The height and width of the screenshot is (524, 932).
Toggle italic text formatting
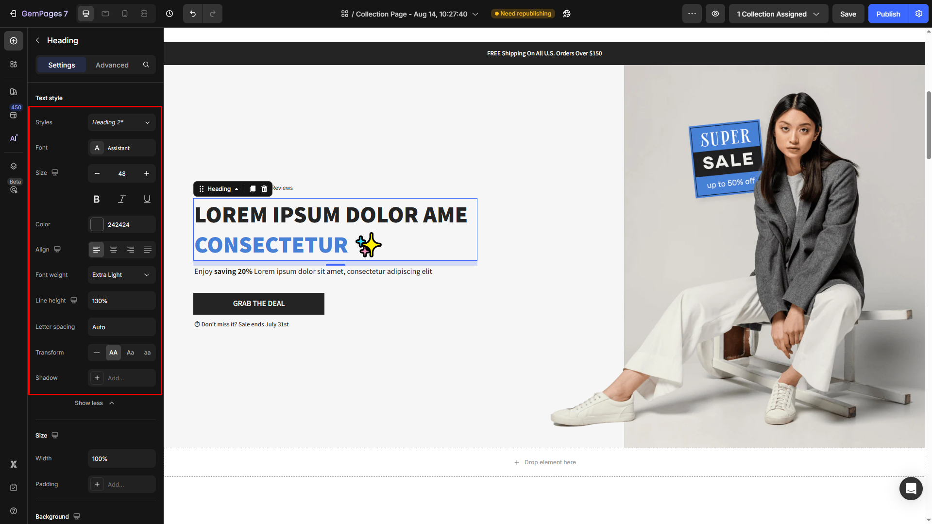click(x=122, y=199)
